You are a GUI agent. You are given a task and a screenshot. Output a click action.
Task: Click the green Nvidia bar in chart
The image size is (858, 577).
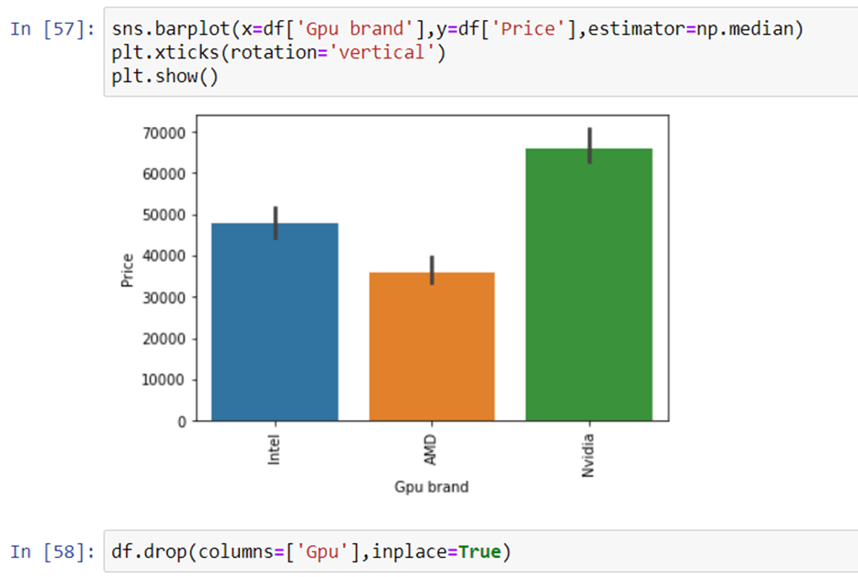589,285
